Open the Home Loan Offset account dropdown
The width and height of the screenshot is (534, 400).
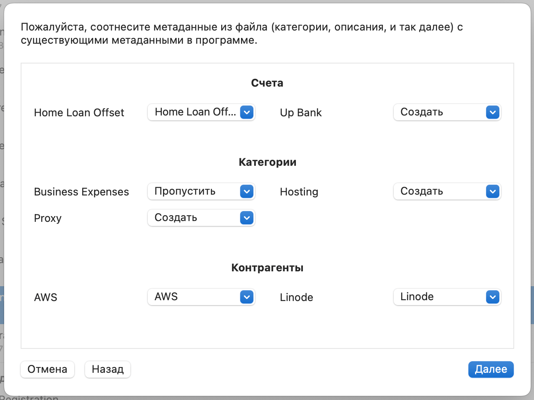(201, 112)
